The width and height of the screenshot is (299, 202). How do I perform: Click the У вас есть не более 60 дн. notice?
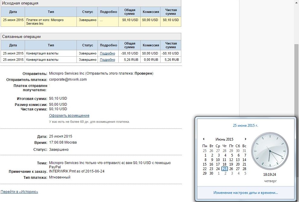point(89,122)
